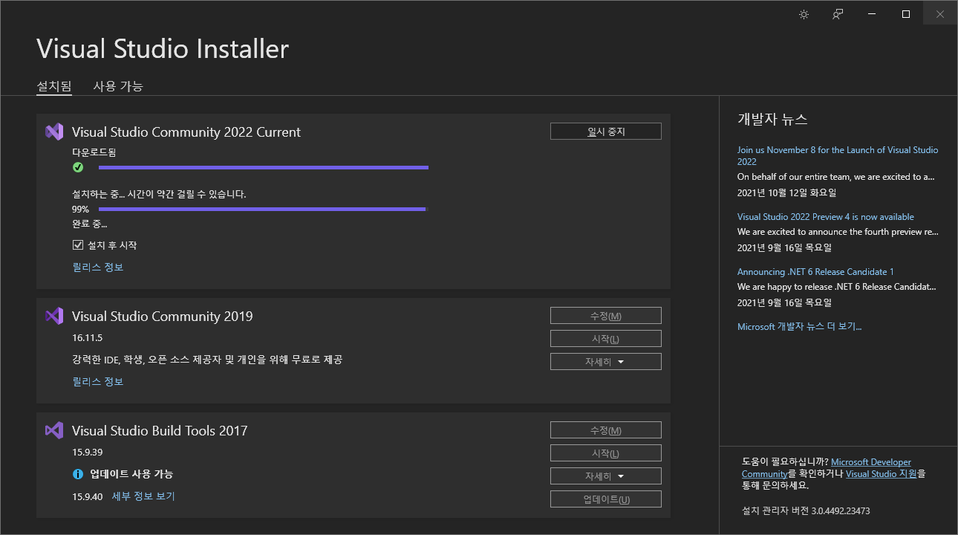Click 수정(M) for Build Tools 2017
This screenshot has width=958, height=535.
[x=606, y=430]
